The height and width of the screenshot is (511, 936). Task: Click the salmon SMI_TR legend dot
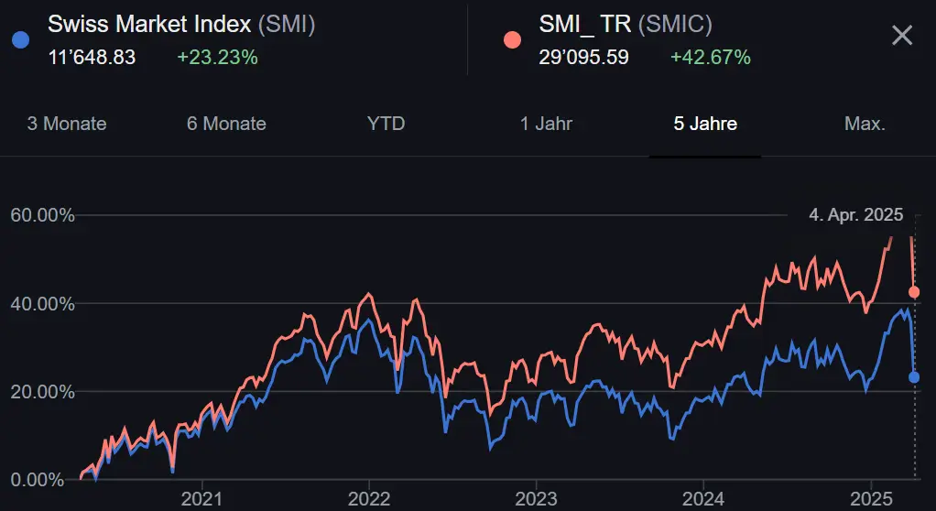[512, 40]
